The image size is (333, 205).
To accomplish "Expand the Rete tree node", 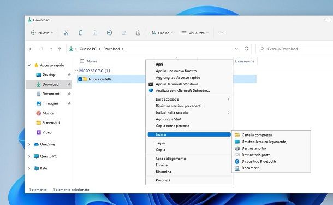I will [29, 168].
